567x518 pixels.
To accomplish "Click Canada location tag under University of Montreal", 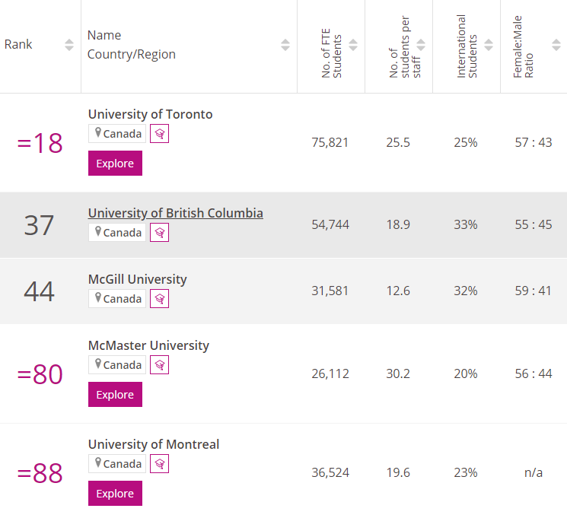I will [117, 463].
